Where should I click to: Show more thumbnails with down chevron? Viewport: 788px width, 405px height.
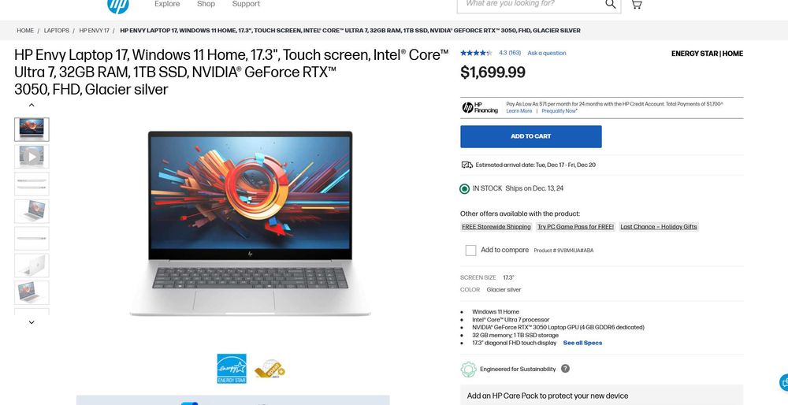pos(32,322)
